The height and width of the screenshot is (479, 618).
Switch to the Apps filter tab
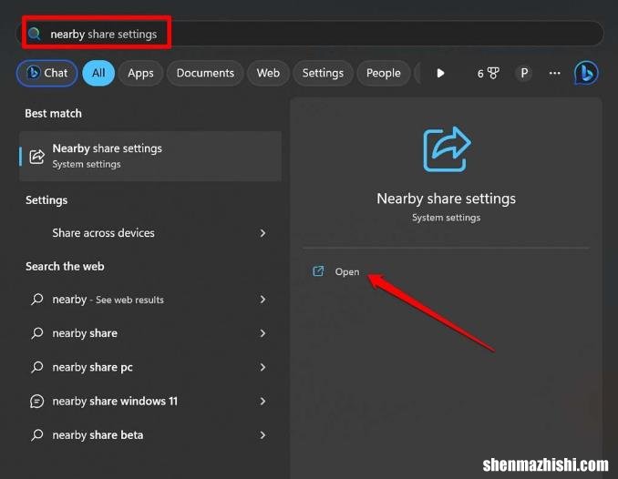(140, 73)
